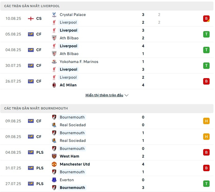The image size is (215, 192).
Task: Click the Crystal Palace club crest icon
Action: [54, 15]
